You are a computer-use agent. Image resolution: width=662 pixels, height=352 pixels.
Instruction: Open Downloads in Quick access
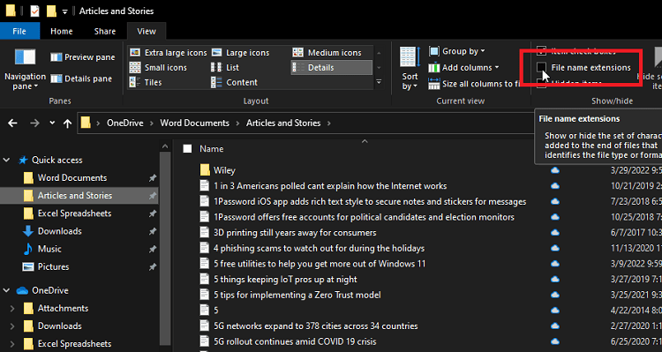(59, 231)
